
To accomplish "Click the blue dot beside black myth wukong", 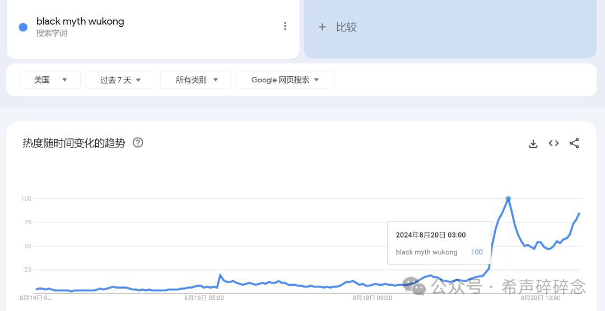I will [23, 27].
